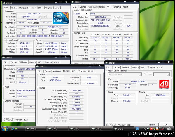The height and width of the screenshot is (137, 175).
Task: Switch to CPU tab in Graphics window
Action: (108, 67)
